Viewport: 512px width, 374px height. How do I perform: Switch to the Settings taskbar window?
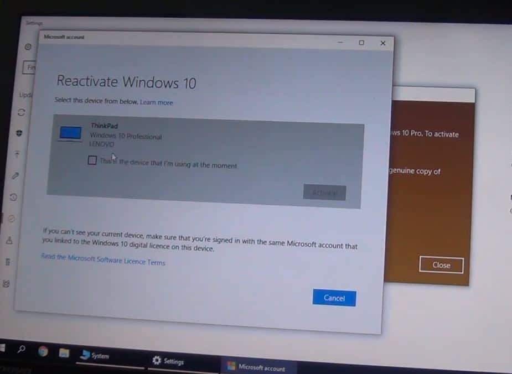coord(182,361)
